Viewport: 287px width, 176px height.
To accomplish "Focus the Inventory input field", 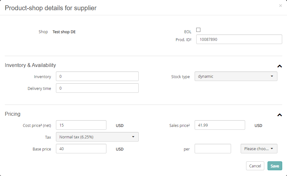I will [x=97, y=76].
